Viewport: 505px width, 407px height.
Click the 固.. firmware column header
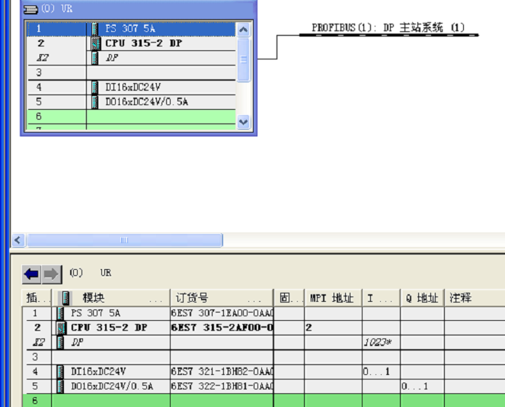(x=289, y=298)
